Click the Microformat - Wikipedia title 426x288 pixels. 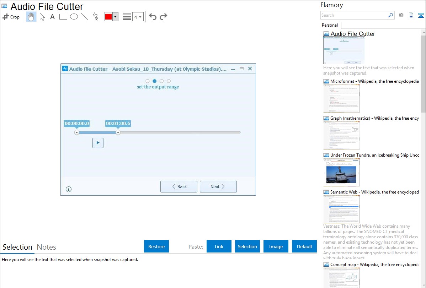point(374,81)
